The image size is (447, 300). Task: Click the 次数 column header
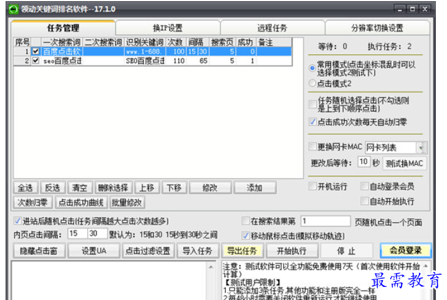[176, 42]
